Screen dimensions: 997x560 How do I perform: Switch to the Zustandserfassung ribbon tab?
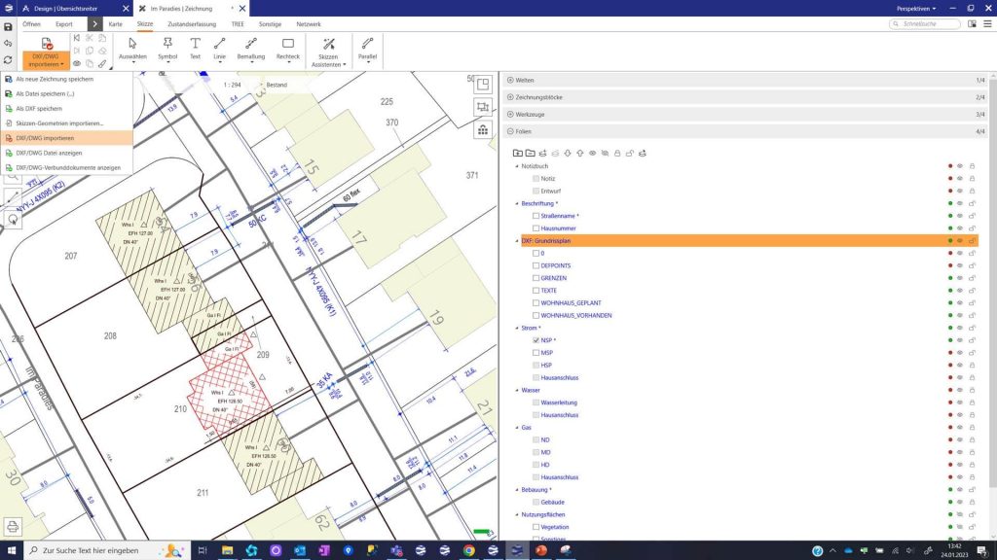194,22
